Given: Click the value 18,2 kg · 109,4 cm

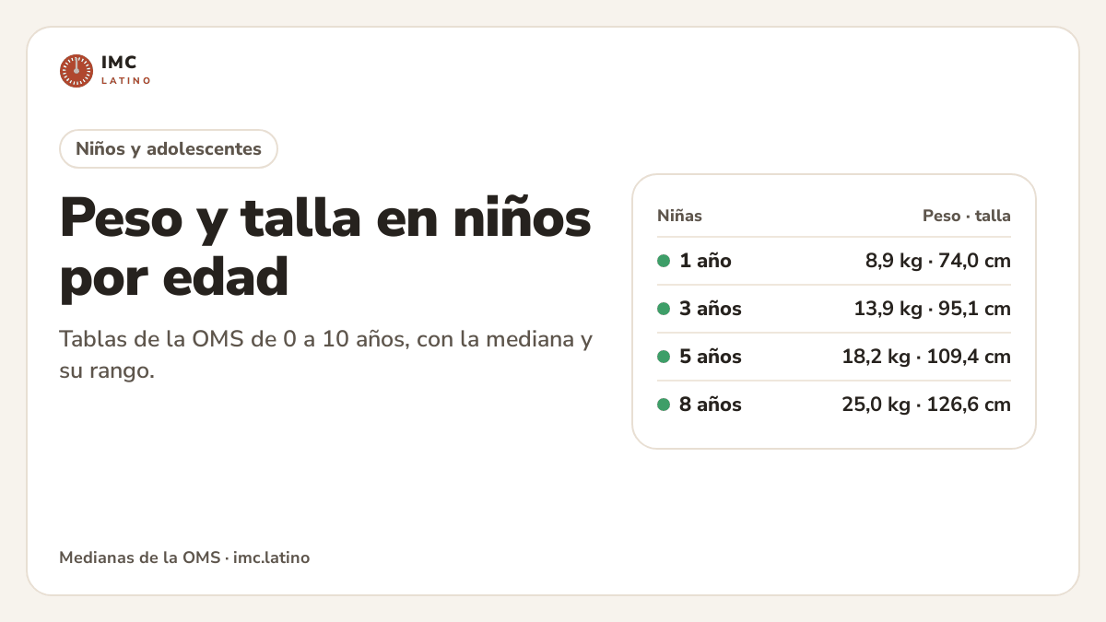Looking at the screenshot, I should pos(926,357).
